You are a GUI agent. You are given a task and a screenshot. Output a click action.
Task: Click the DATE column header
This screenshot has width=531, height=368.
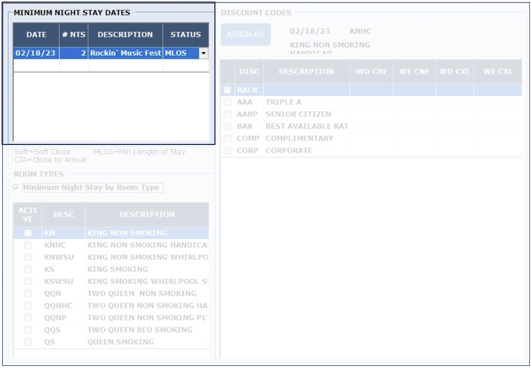[36, 35]
